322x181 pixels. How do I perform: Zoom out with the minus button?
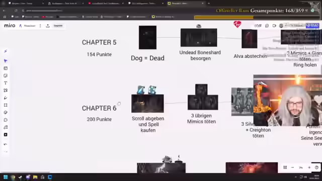pyautogui.click(x=292, y=167)
